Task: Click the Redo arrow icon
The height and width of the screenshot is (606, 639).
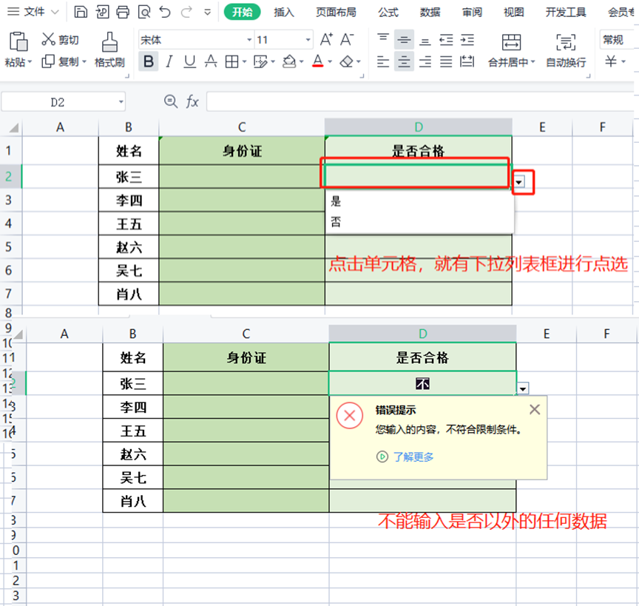Action: coord(186,13)
